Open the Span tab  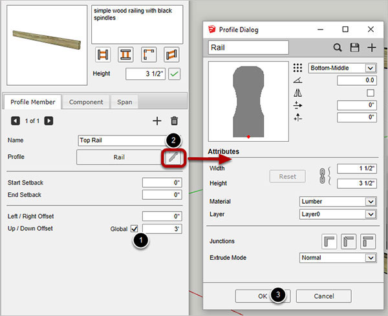(x=123, y=102)
